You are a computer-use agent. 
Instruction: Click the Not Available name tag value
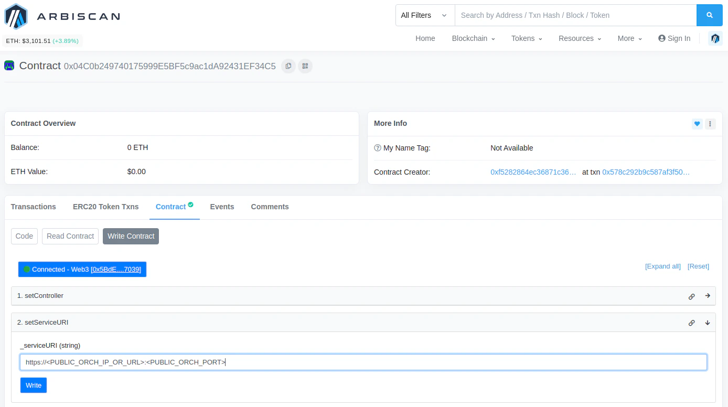pyautogui.click(x=512, y=148)
